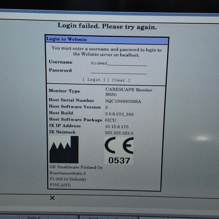This screenshot has width=219, height=219.
Task: Click the Login failed error message
Action: (x=107, y=26)
